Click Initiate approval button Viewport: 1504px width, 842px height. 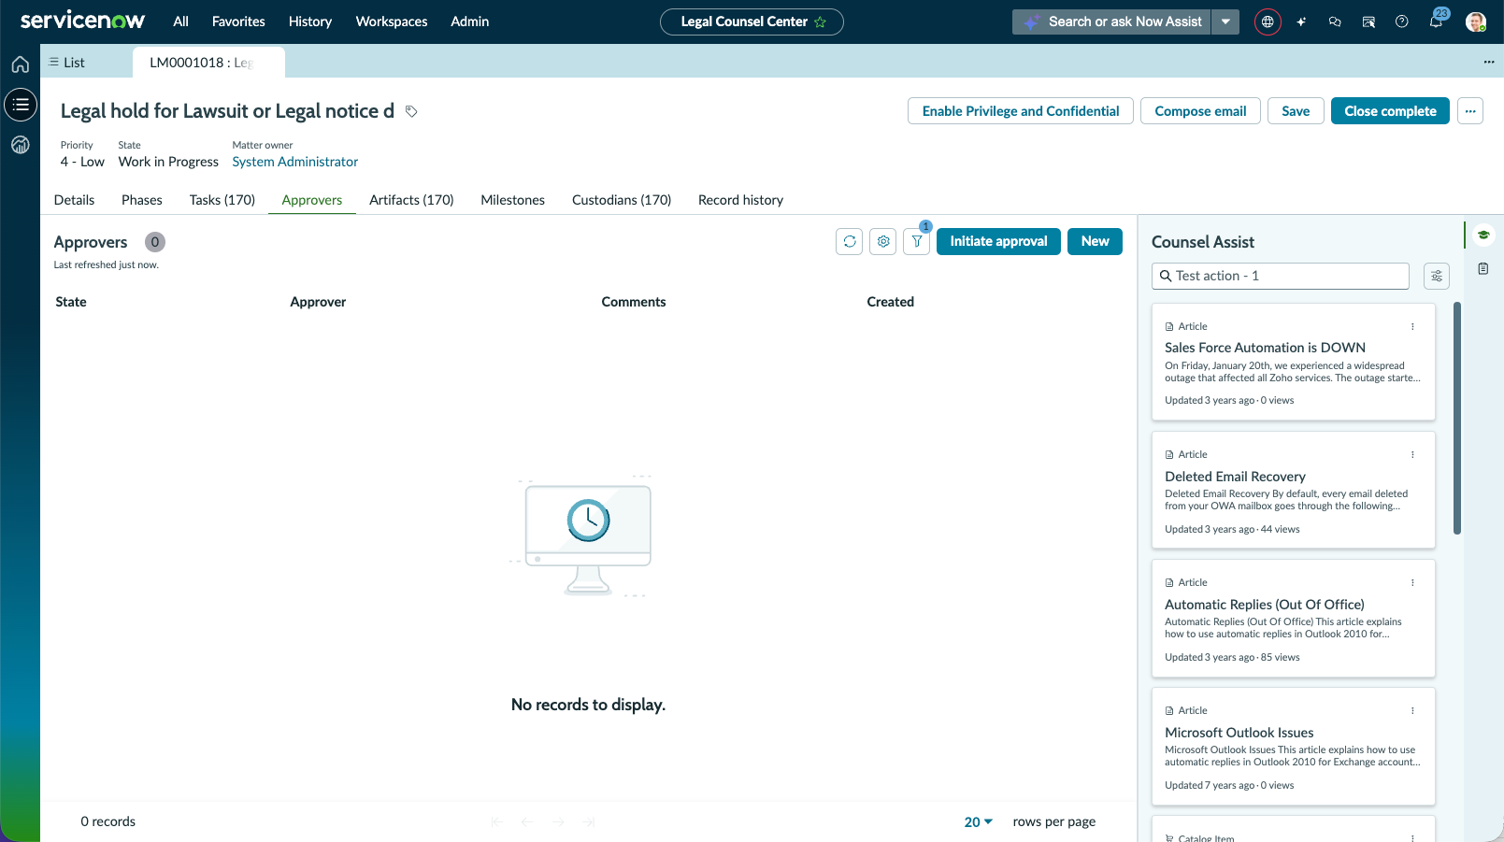998,241
